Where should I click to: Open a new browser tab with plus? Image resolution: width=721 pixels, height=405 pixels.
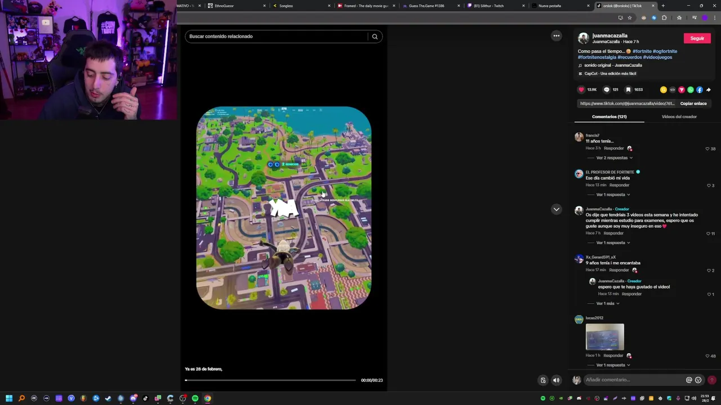(663, 6)
